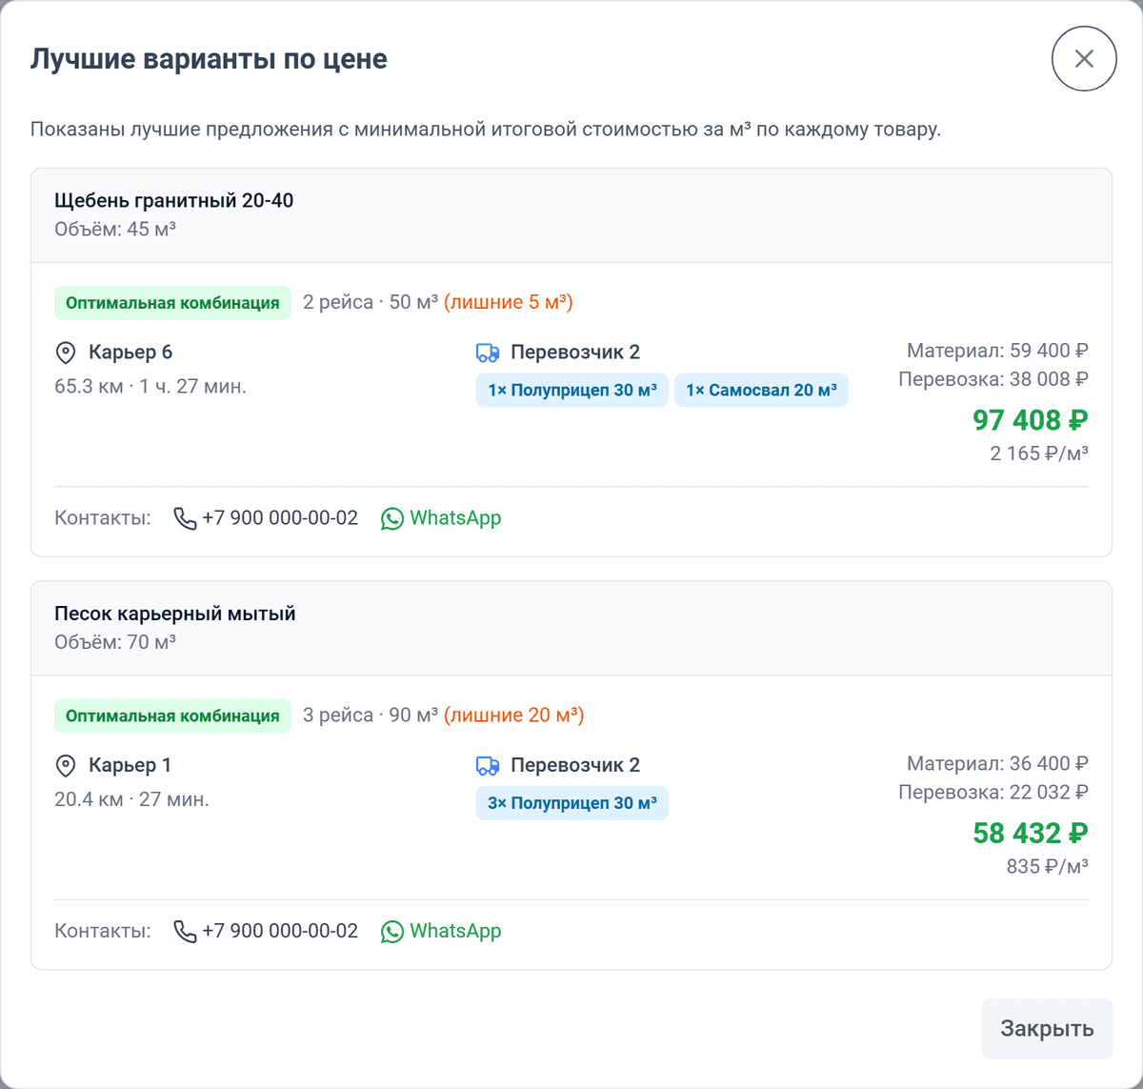Viewport: 1143px width, 1089px height.
Task: Click the Закрыть button
Action: pyautogui.click(x=1047, y=1029)
